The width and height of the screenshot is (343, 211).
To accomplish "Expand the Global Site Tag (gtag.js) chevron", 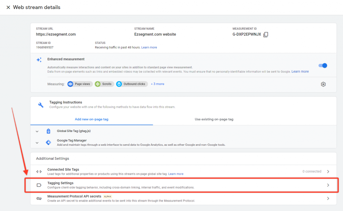I will click(37, 131).
